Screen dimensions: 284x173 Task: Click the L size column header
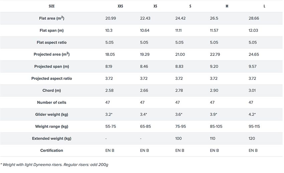tap(264, 6)
